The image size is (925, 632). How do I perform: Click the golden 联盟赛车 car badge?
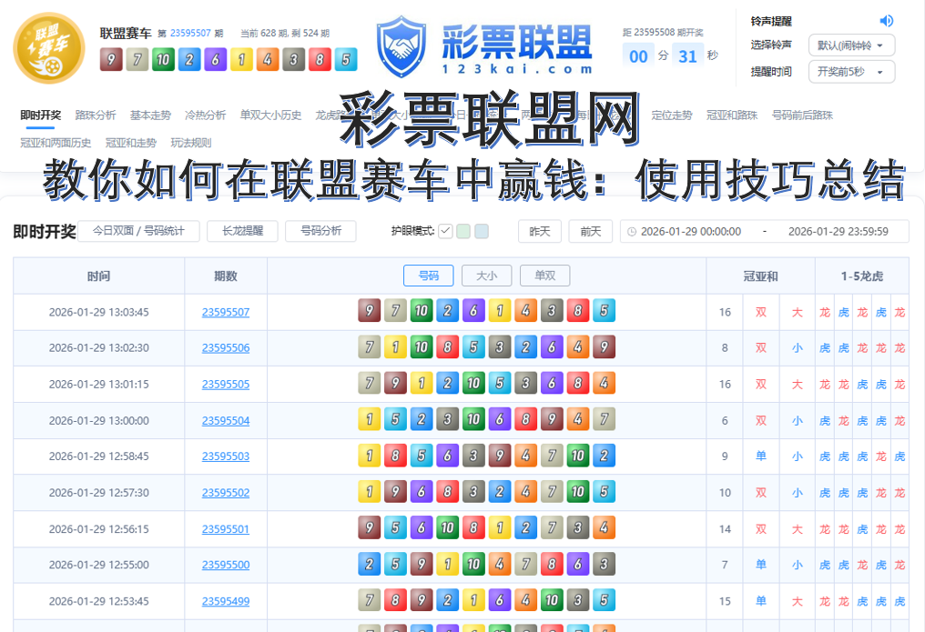pyautogui.click(x=47, y=47)
